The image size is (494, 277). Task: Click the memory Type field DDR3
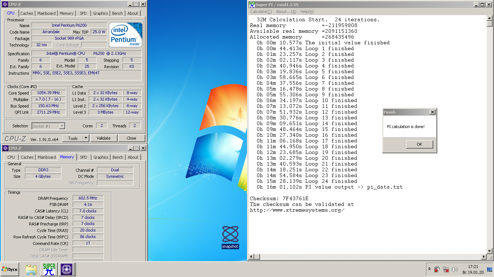click(x=43, y=170)
